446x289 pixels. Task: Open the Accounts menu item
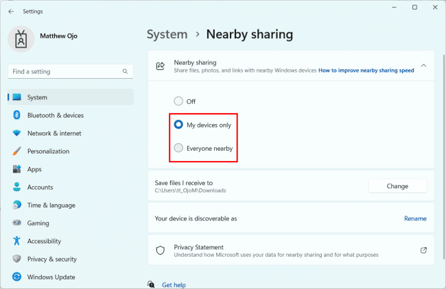click(x=41, y=187)
